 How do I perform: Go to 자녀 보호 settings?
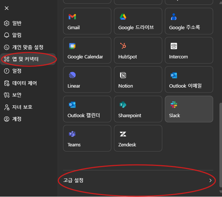(x=28, y=107)
